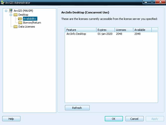166x125 pixels.
Task: Open Help
Action: click(11, 119)
